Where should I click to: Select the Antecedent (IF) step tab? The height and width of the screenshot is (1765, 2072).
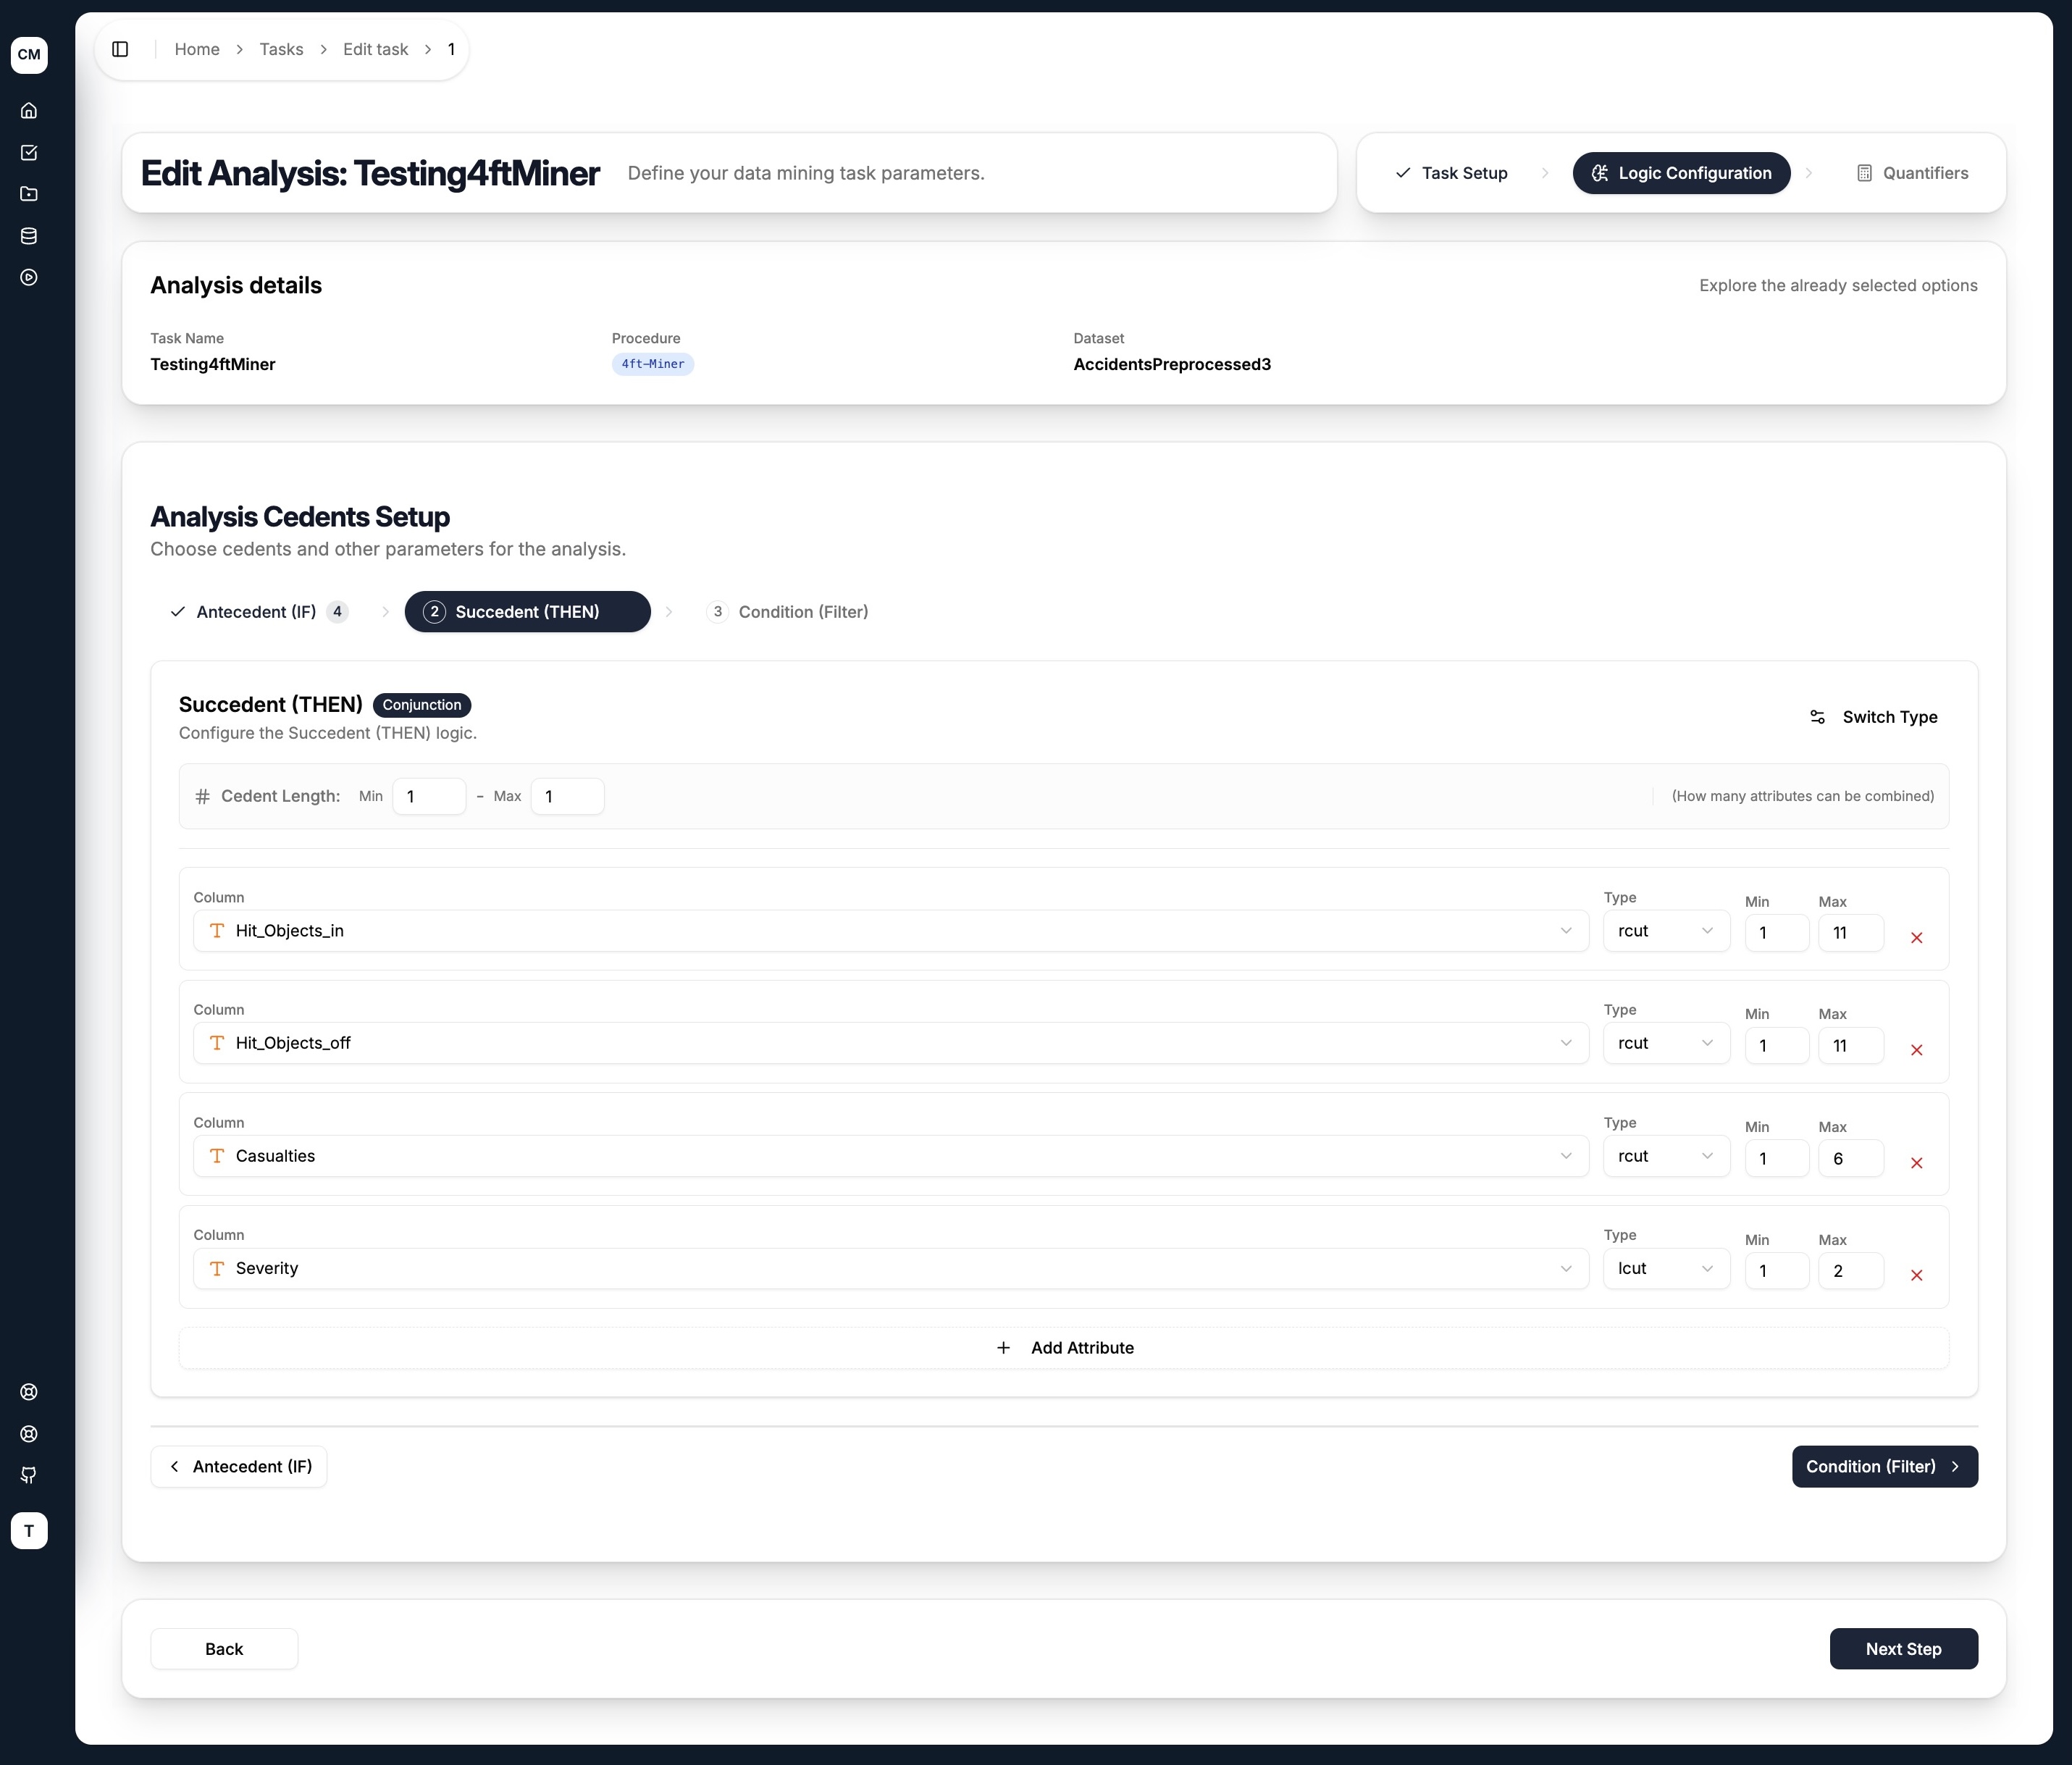pyautogui.click(x=259, y=612)
